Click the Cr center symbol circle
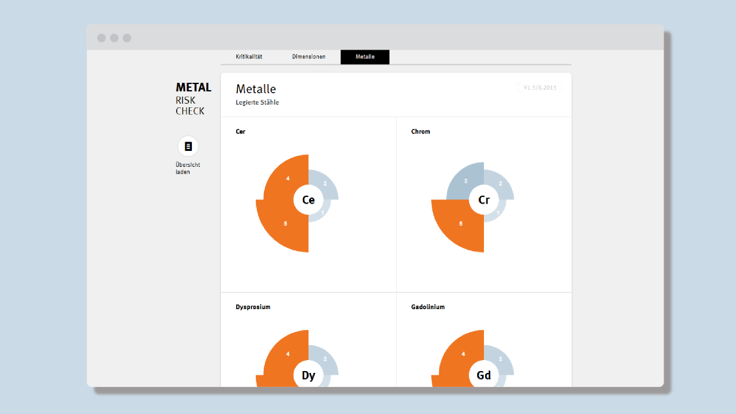This screenshot has width=736, height=414. tap(484, 200)
